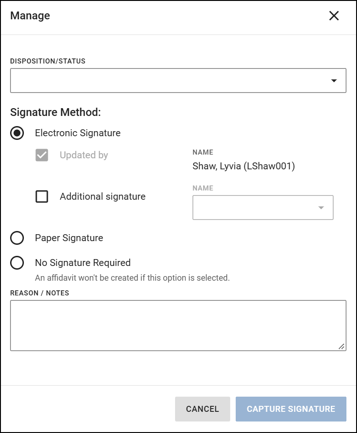
Task: Click the checkmark inside the Updated by checkbox
Action: [x=41, y=155]
